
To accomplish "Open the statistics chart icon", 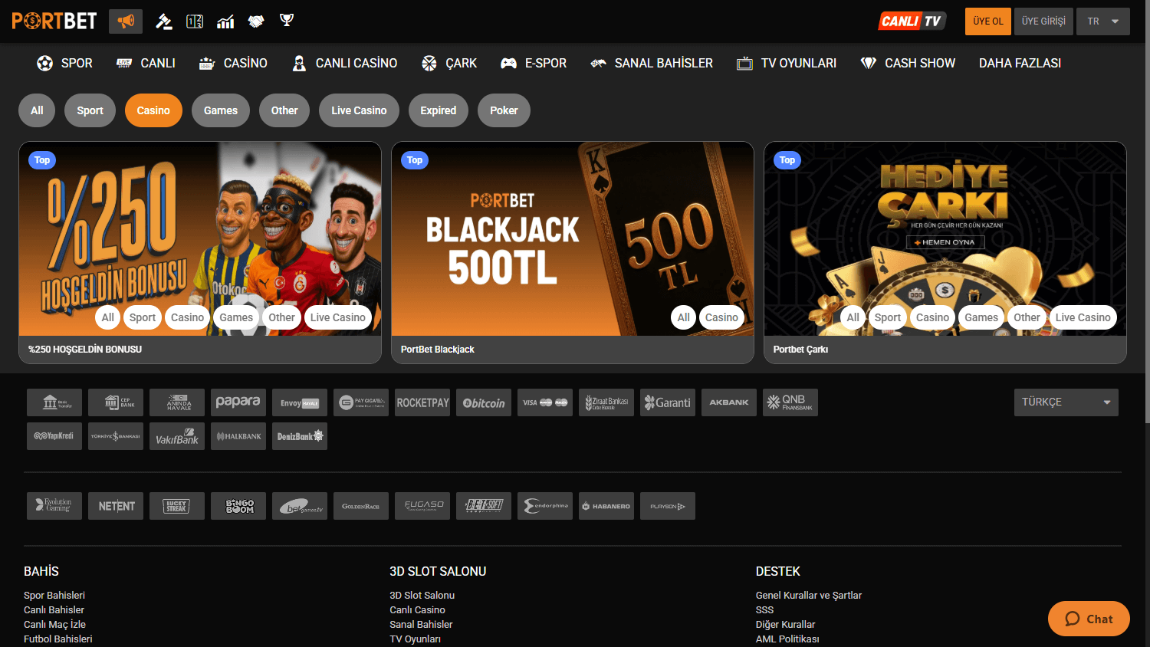I will [225, 21].
